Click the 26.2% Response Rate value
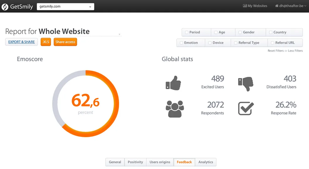 click(286, 105)
